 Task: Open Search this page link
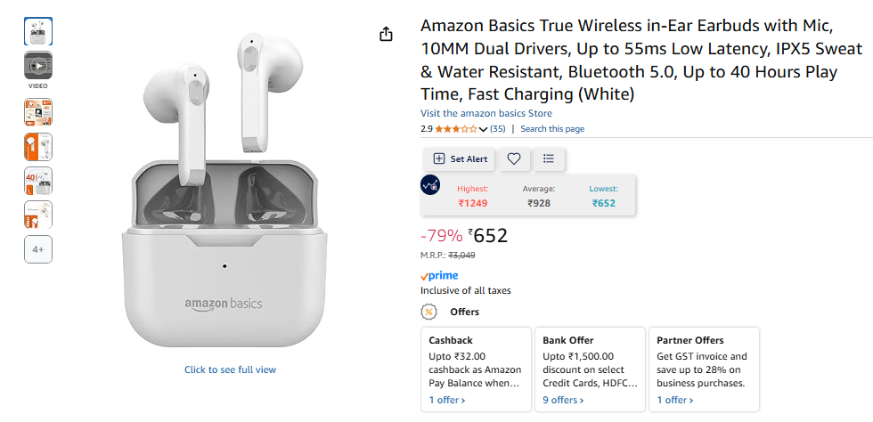[552, 129]
